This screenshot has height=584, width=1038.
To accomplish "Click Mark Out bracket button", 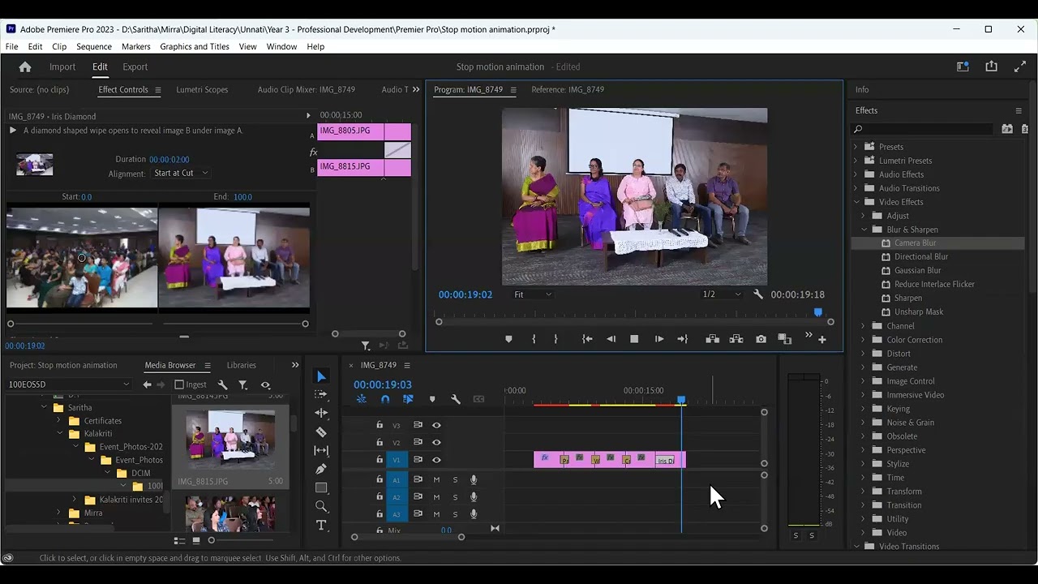I will (x=555, y=339).
